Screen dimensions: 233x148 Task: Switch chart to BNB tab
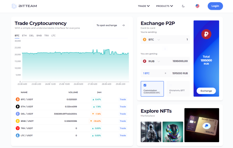coord(39,36)
